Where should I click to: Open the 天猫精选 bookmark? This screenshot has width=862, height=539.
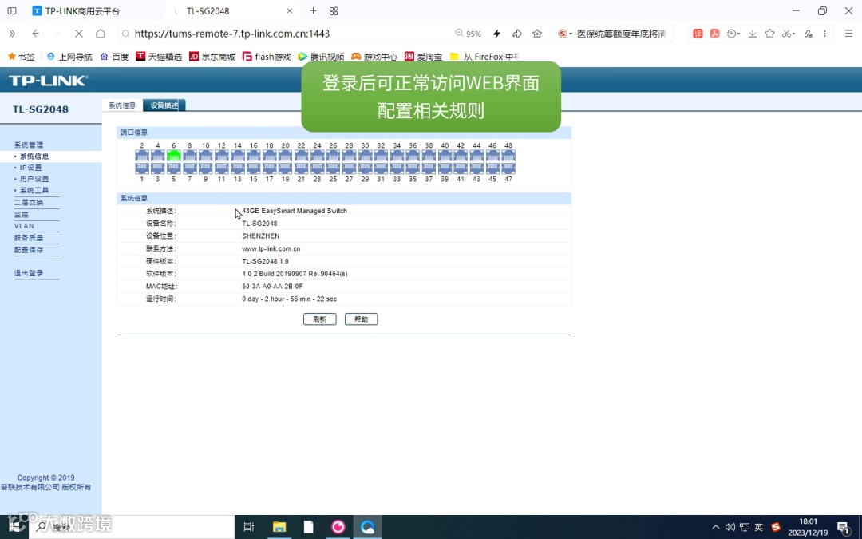click(159, 57)
